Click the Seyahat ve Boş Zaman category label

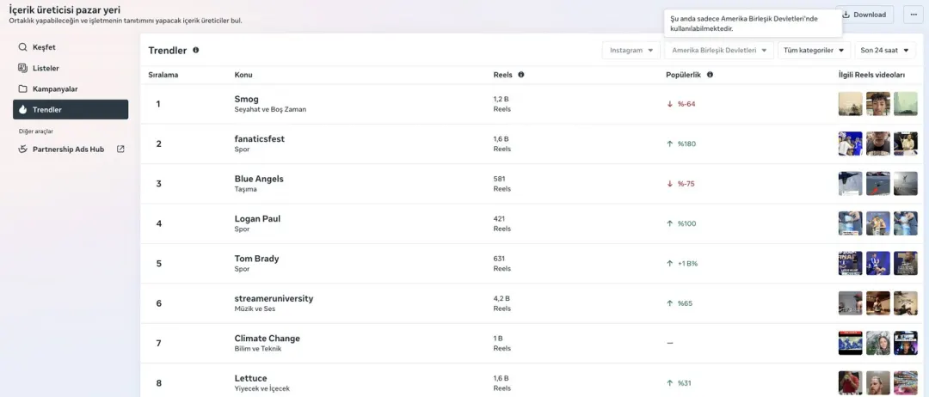(270, 109)
